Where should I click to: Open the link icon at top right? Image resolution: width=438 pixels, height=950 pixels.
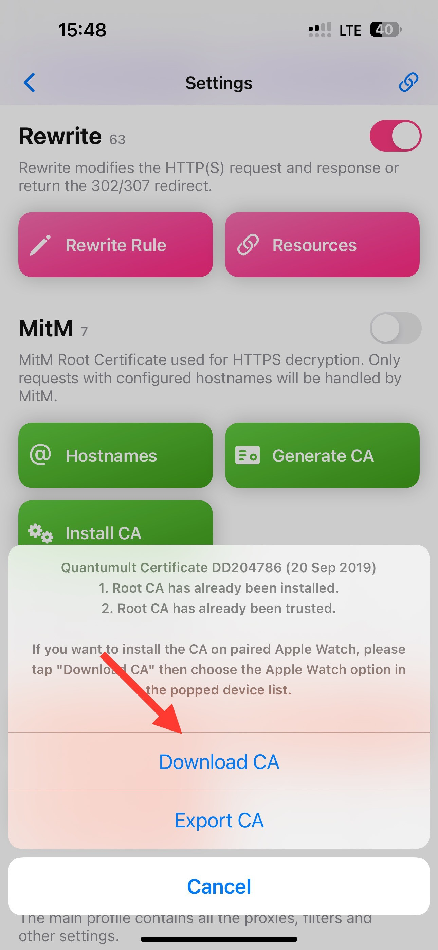[408, 82]
